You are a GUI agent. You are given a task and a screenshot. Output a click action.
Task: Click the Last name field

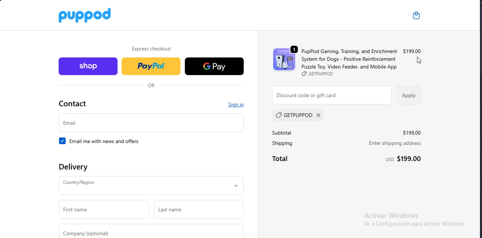199,209
